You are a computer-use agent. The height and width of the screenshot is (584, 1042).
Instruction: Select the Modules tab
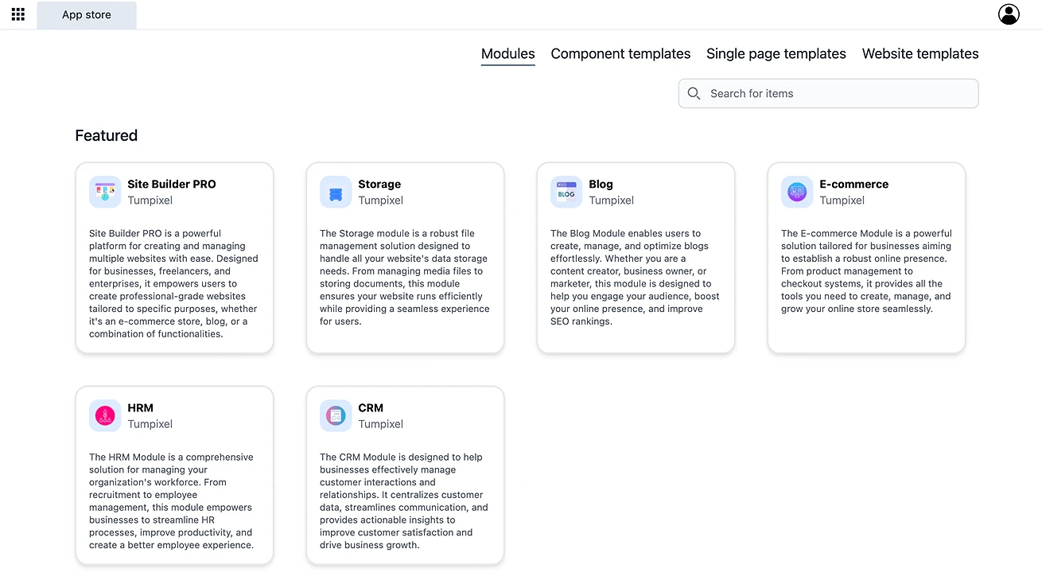507,54
